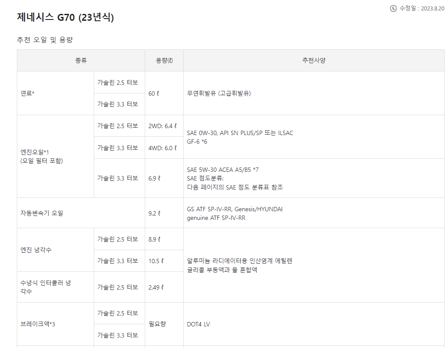Select the '10.5 ℓ' coolant capacity
The image size is (445, 348).
tap(156, 261)
